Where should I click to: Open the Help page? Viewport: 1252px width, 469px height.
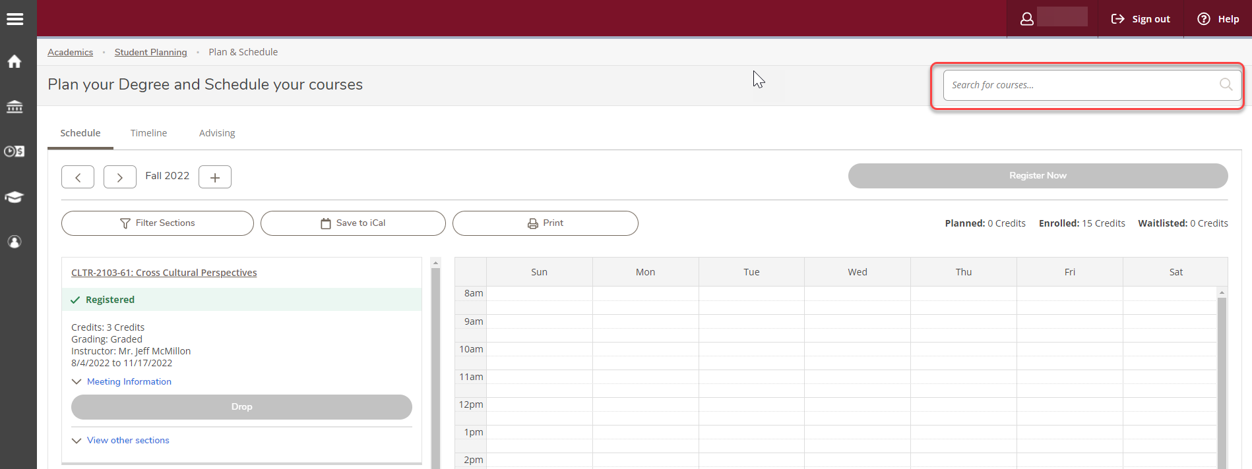pos(1218,19)
